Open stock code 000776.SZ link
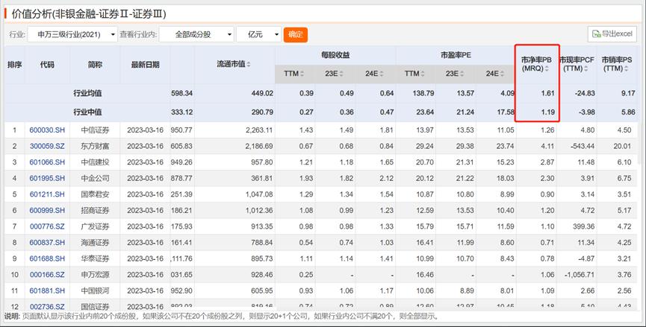The width and height of the screenshot is (646, 327). coord(47,226)
